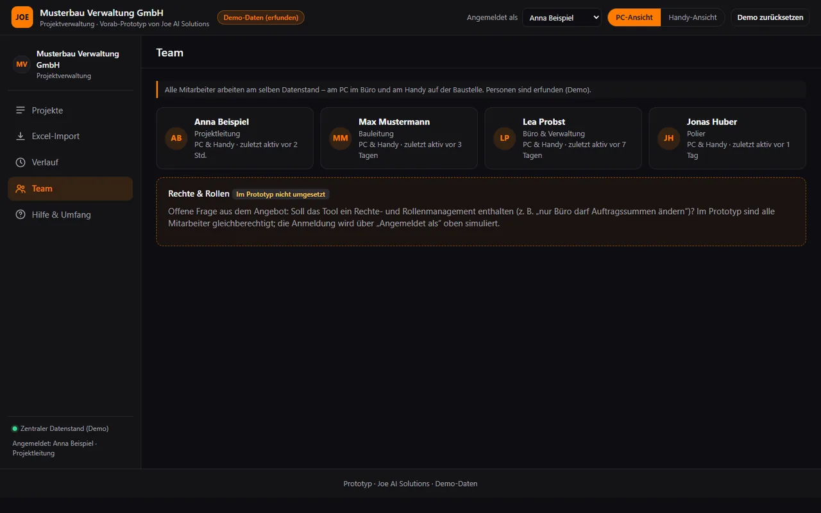Click the Team page heading

170,53
